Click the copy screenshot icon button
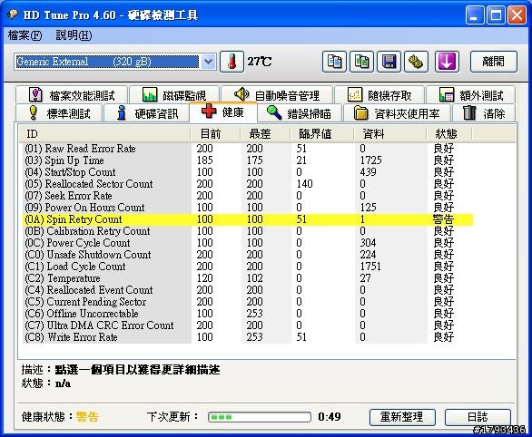 point(361,62)
